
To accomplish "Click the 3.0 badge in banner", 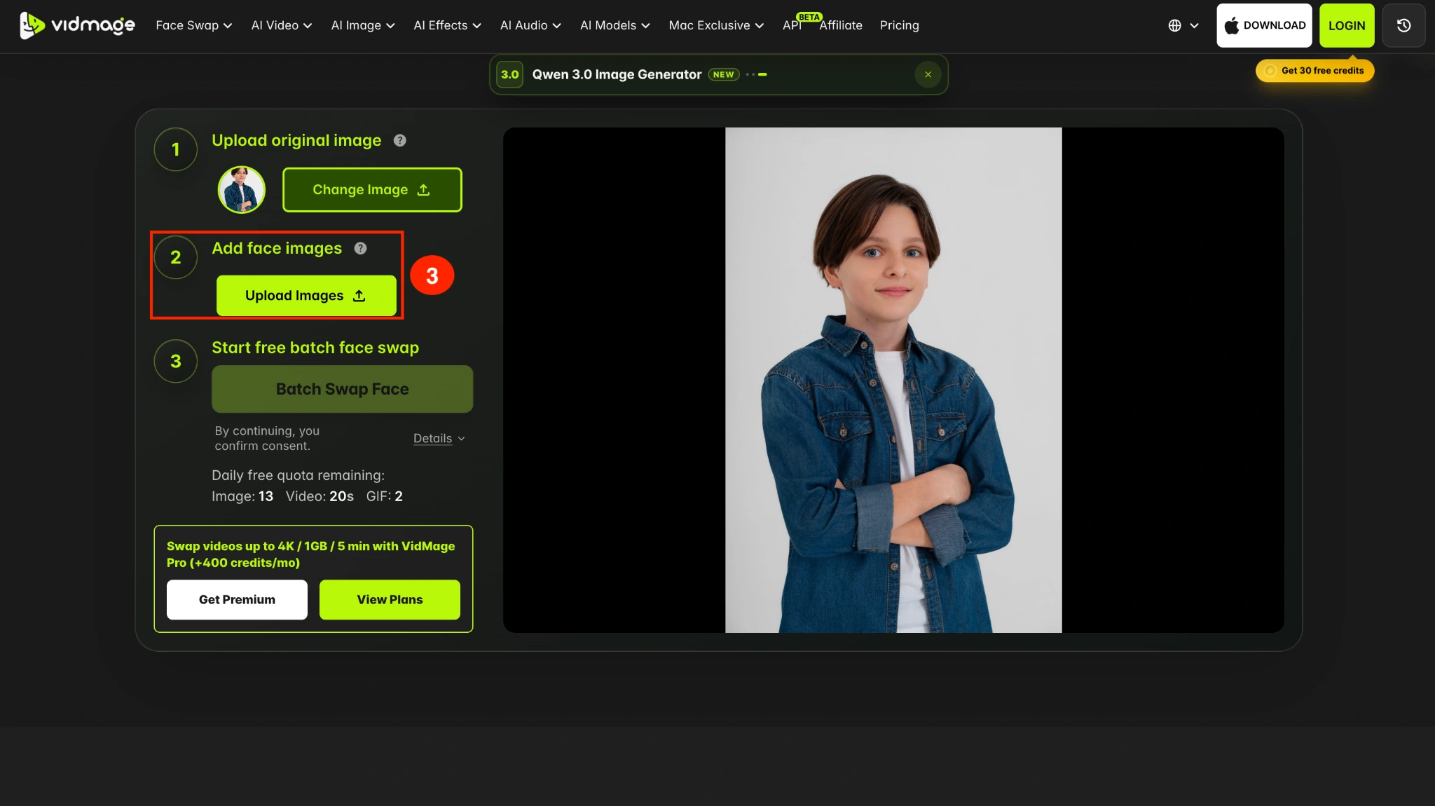I will point(510,74).
